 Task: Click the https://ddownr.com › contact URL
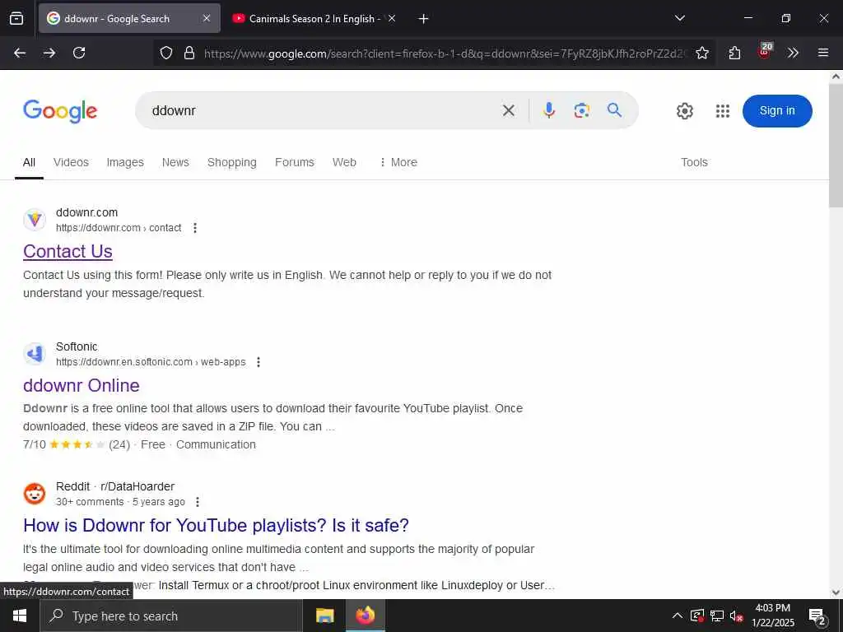pyautogui.click(x=119, y=228)
